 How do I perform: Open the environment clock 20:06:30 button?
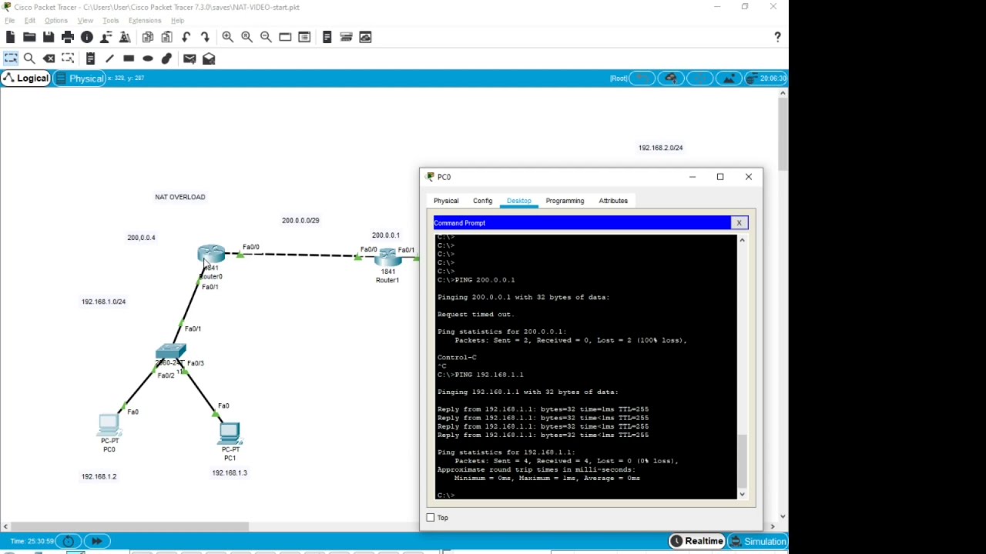click(767, 78)
